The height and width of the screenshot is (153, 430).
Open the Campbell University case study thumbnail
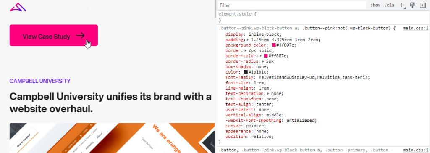[112, 138]
